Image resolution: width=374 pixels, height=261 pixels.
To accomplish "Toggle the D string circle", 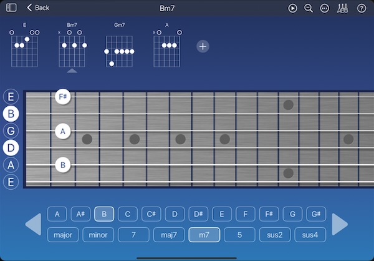I will coord(11,148).
